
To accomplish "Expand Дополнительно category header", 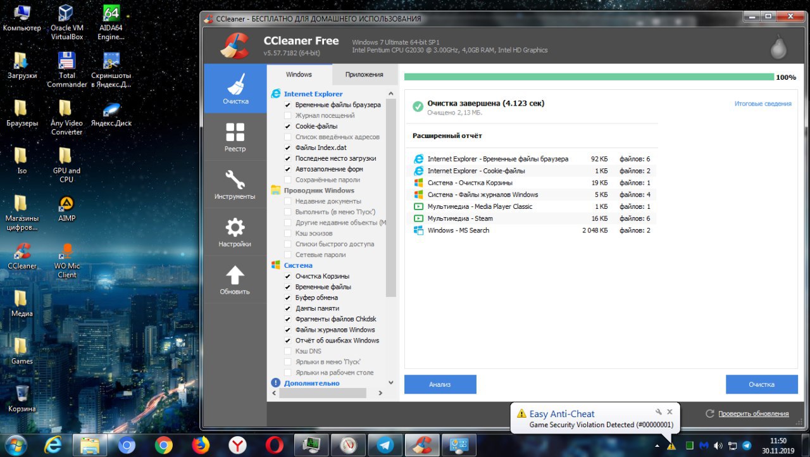I will point(311,384).
